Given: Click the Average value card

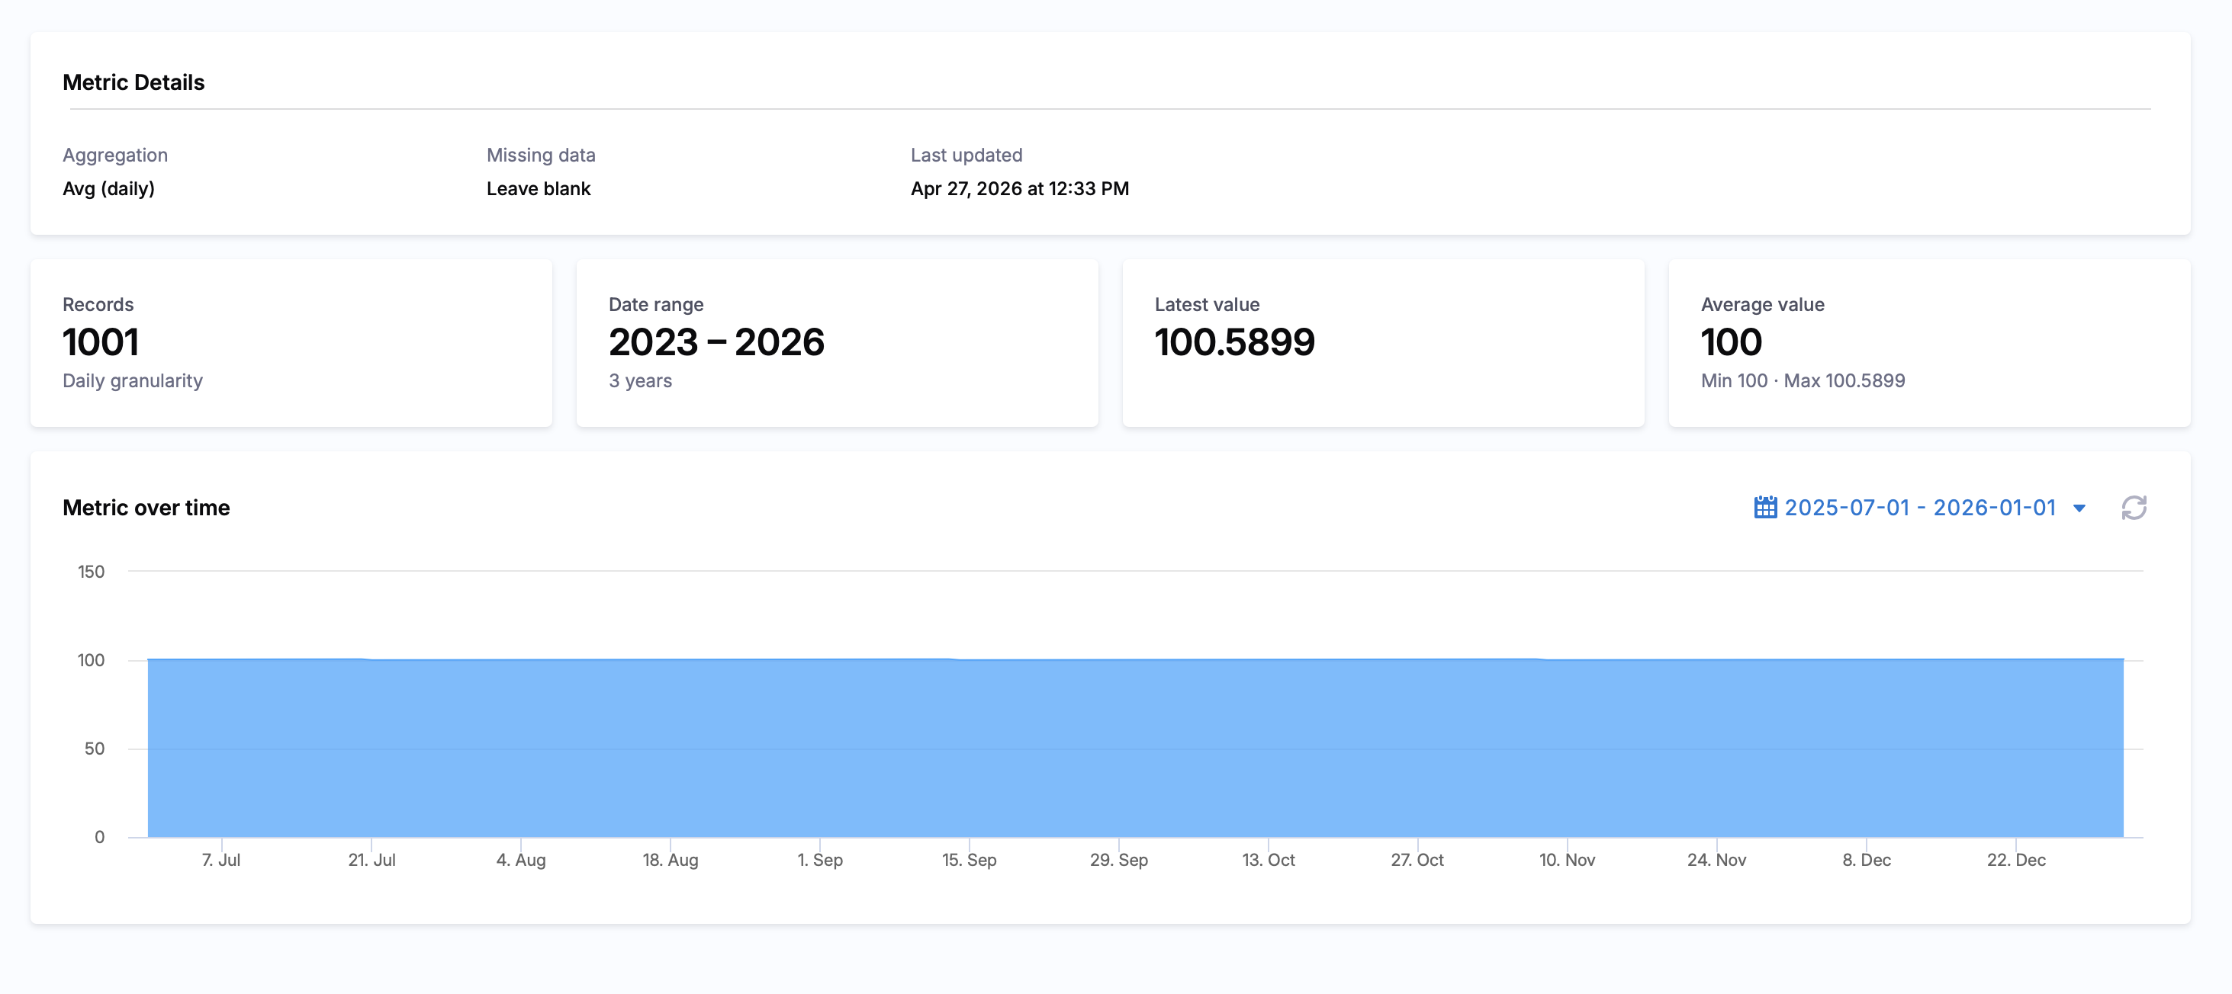Looking at the screenshot, I should tap(1928, 343).
